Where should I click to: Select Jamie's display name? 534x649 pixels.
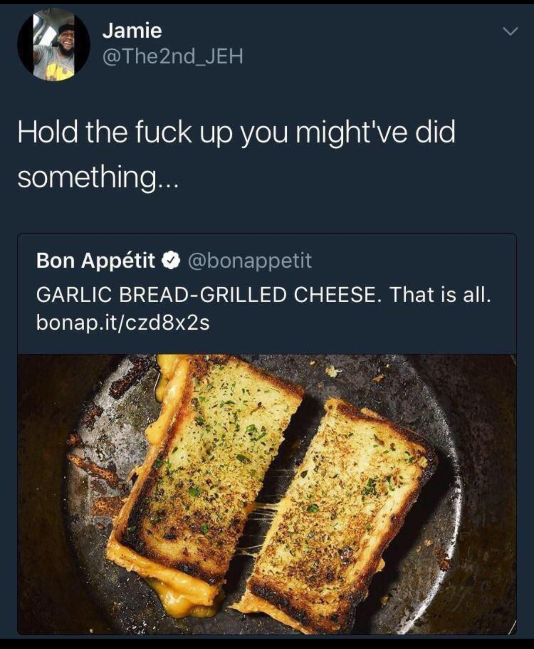(x=132, y=33)
